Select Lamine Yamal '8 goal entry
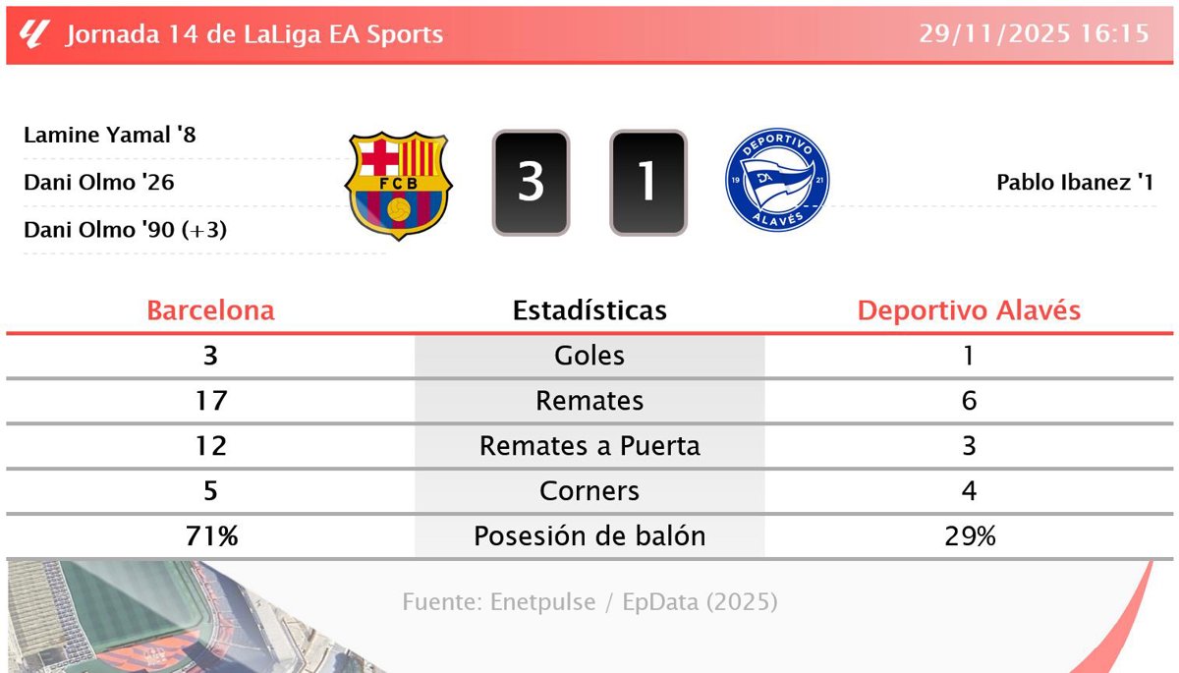This screenshot has height=673, width=1179. click(110, 135)
